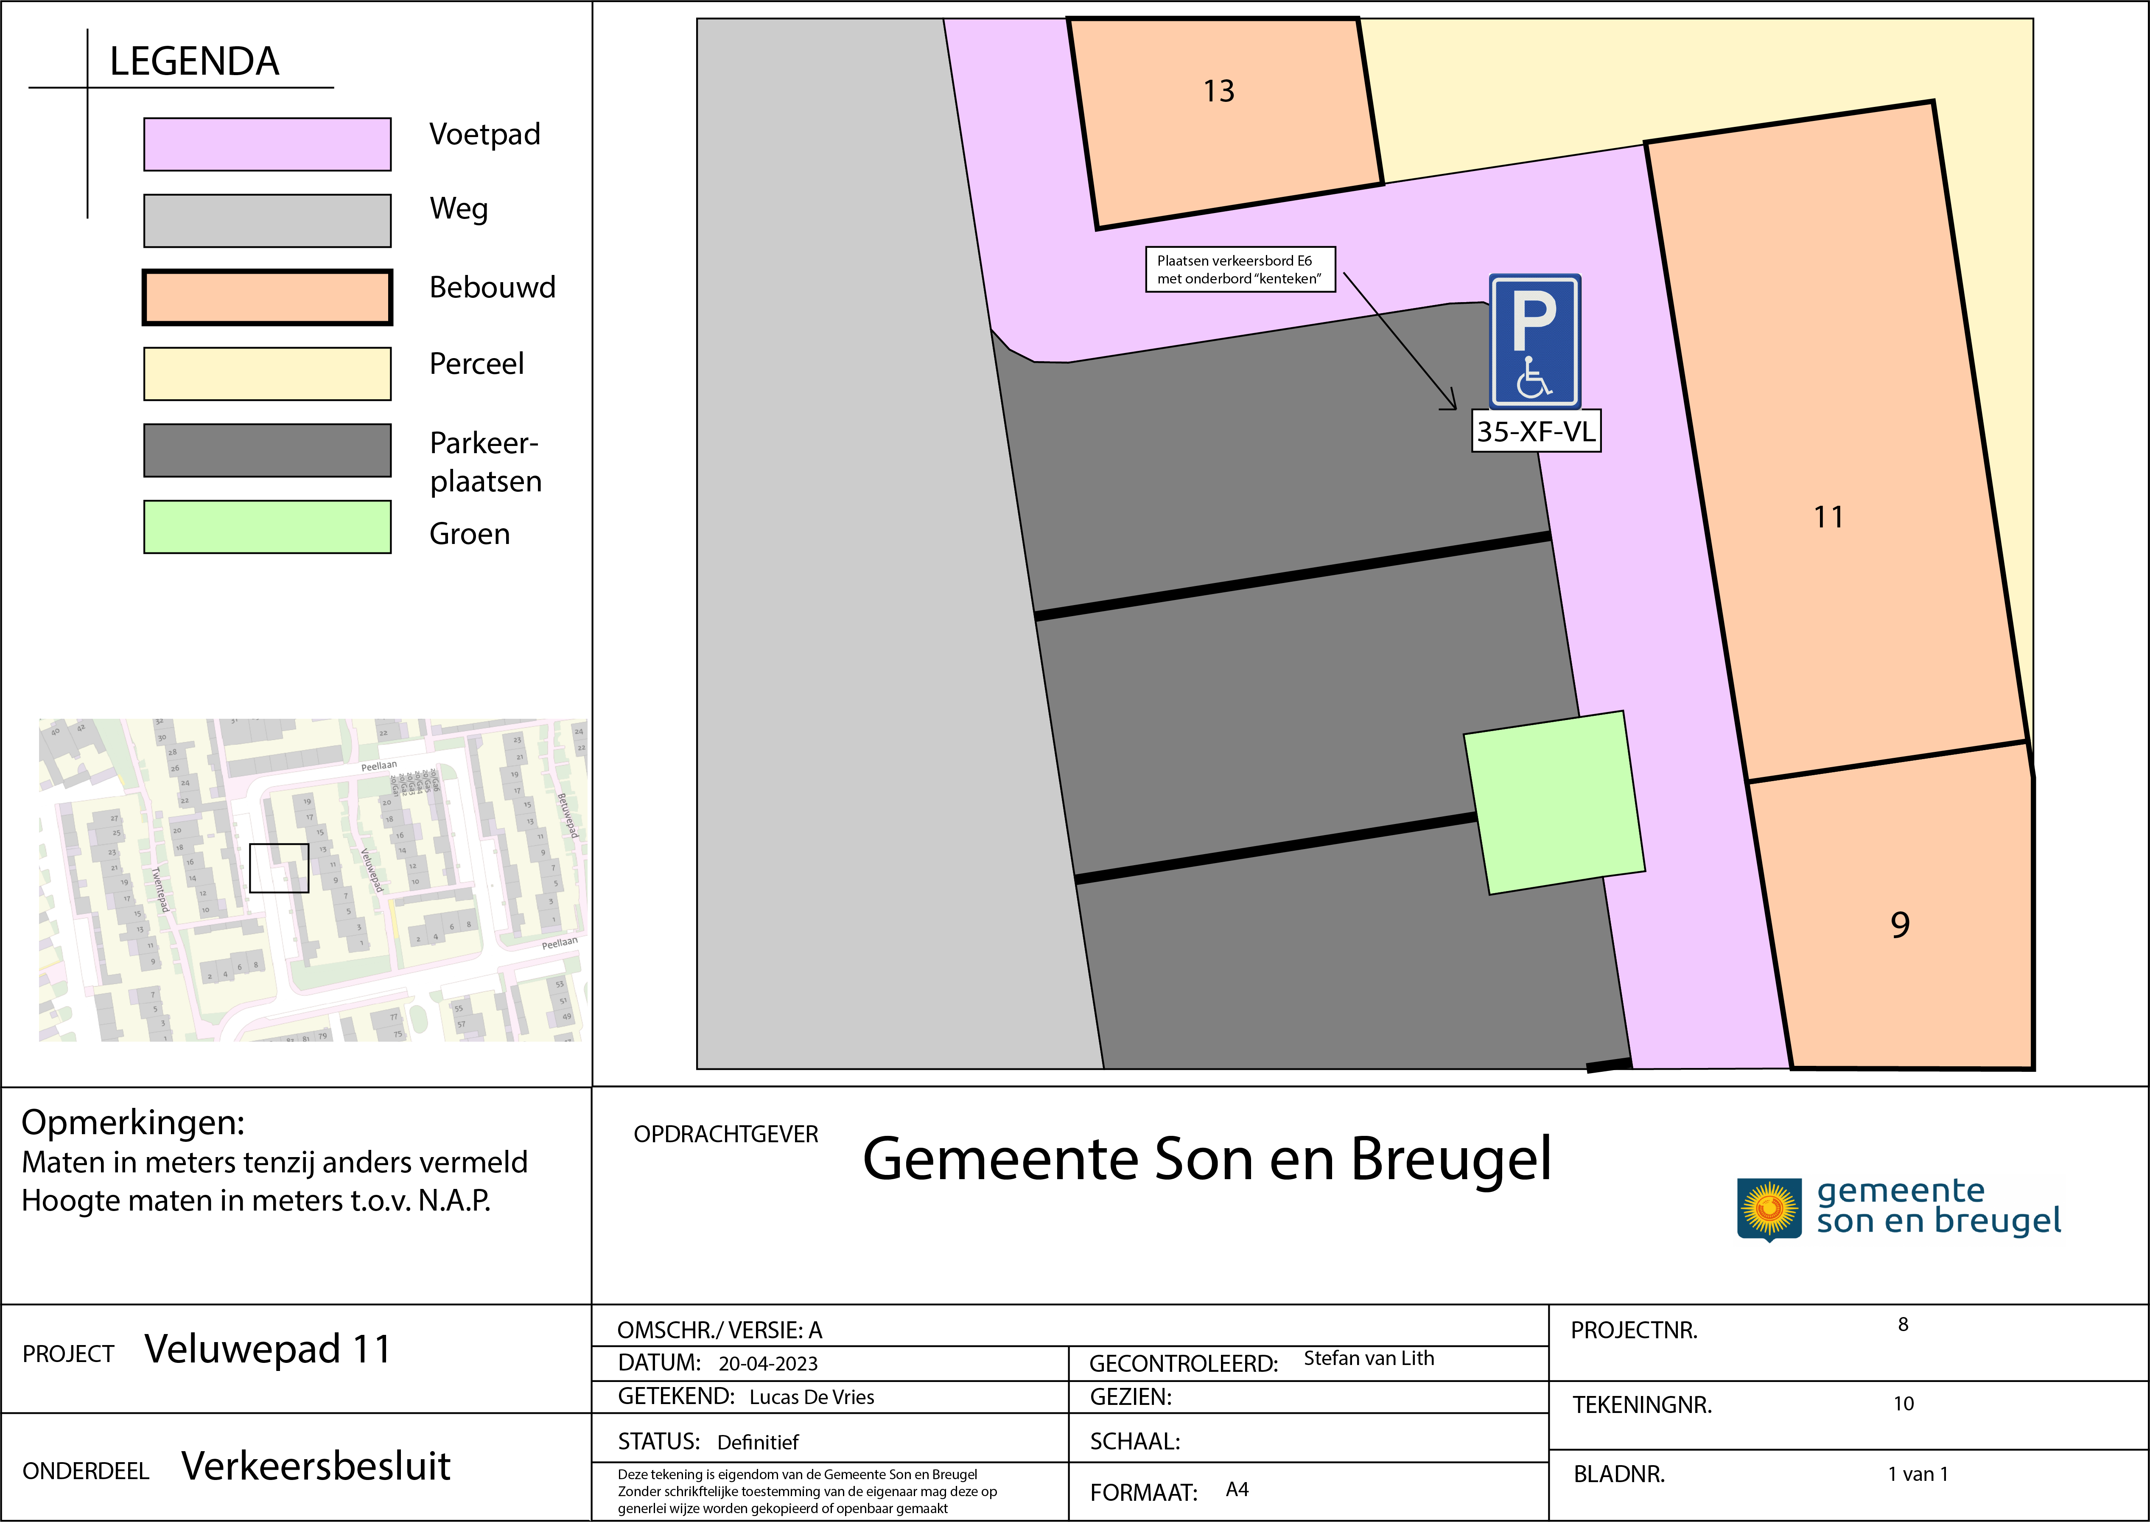Select the Parkeerplaatsen dark gray swatch
This screenshot has height=1522, width=2150.
point(267,451)
